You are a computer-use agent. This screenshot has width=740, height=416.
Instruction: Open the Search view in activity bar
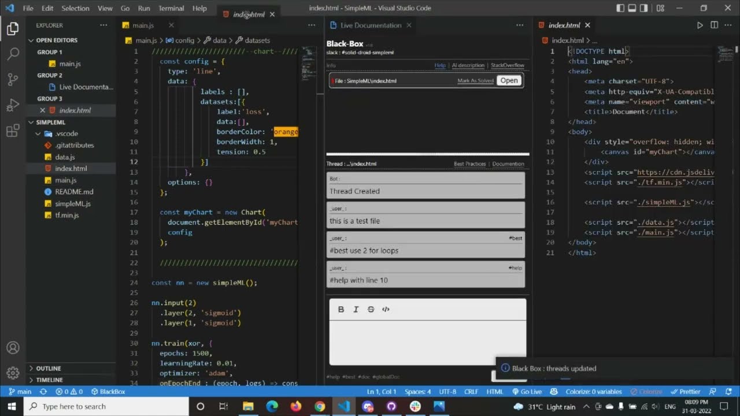pos(13,54)
